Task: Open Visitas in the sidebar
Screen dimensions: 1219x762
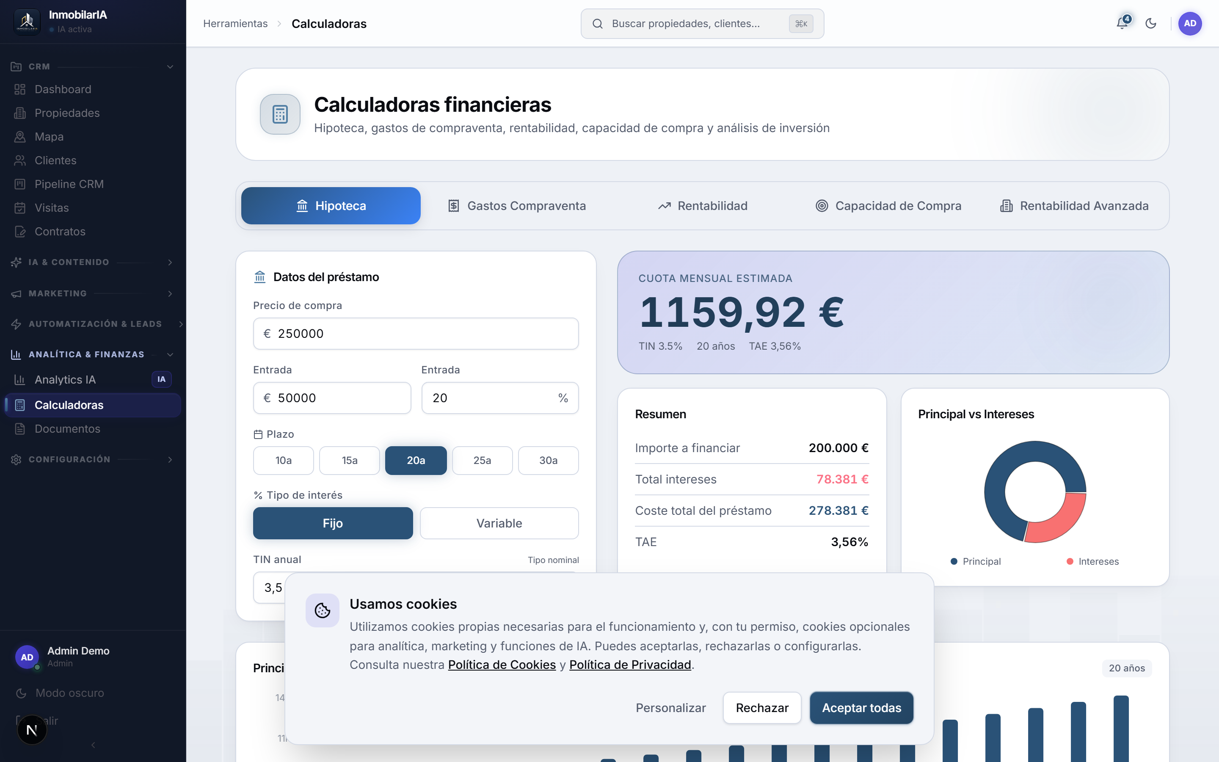Action: click(93, 207)
